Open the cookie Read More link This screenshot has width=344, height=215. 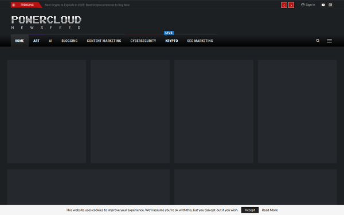tap(269, 210)
